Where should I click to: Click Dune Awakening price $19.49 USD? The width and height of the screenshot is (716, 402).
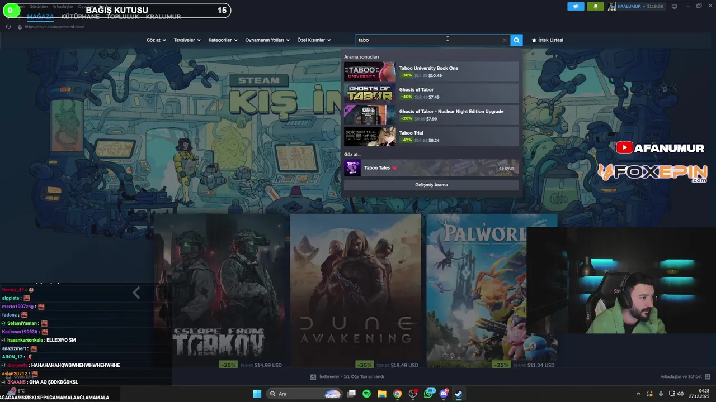[x=404, y=365]
